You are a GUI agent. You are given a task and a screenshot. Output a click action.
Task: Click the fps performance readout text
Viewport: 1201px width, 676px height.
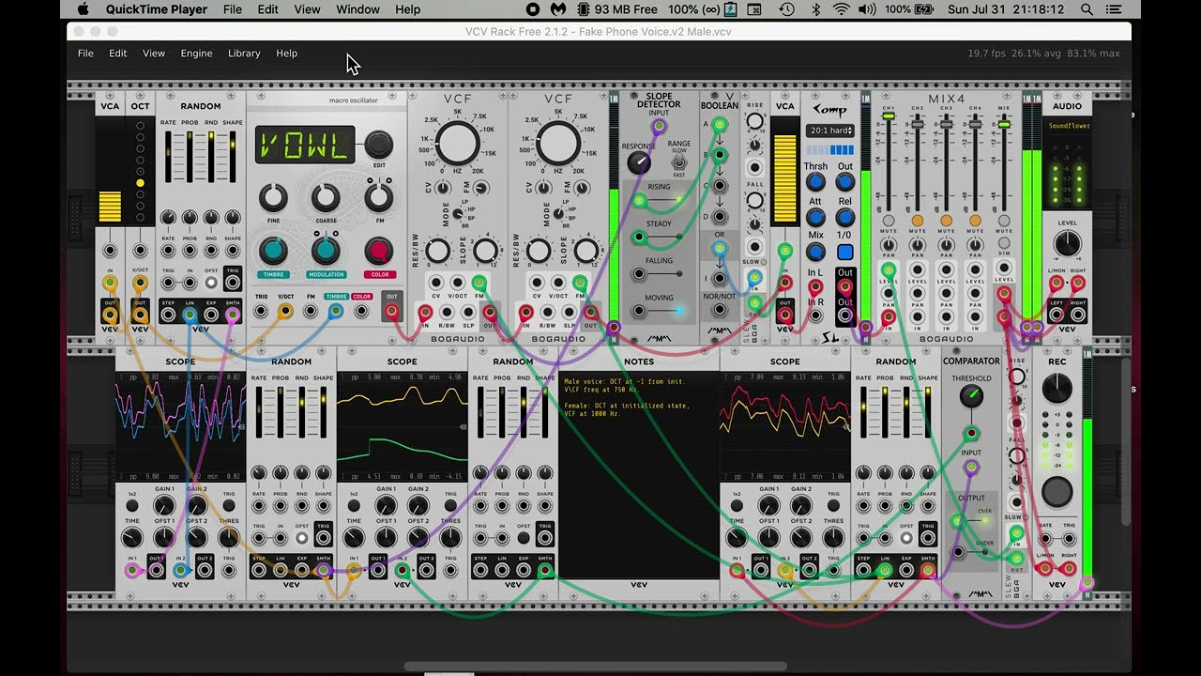[x=1043, y=54]
